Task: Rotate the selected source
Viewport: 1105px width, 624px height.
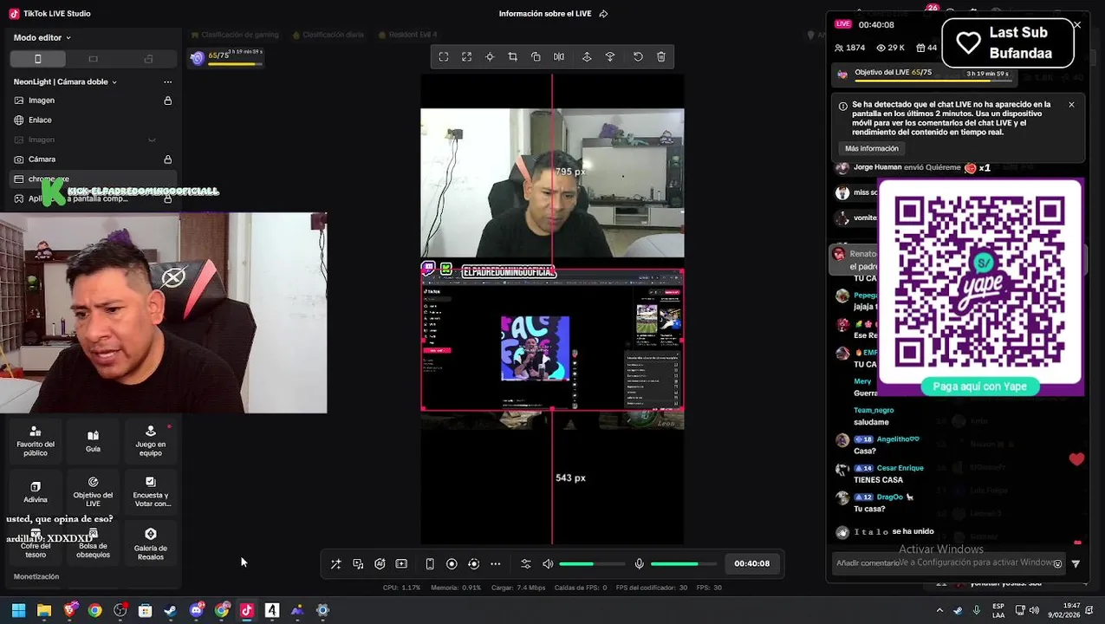Action: (x=536, y=56)
